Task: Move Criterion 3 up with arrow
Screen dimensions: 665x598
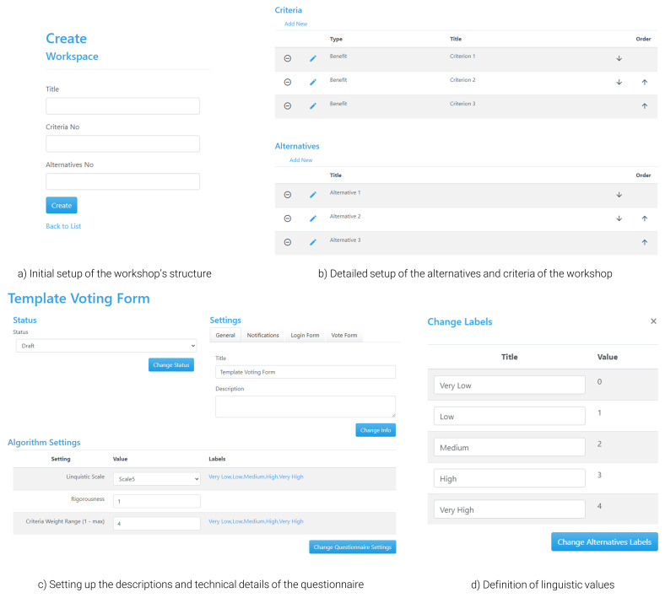Action: click(x=645, y=106)
